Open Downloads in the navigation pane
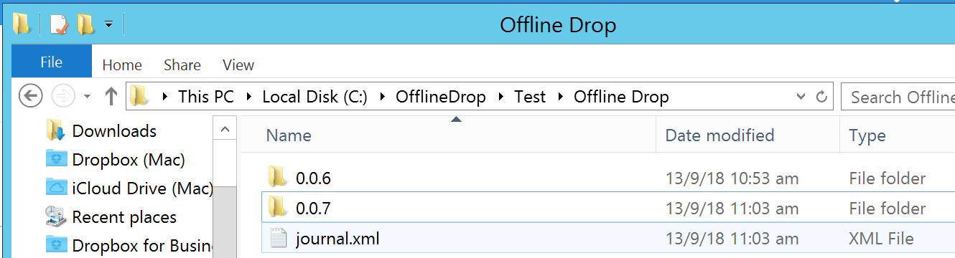955x258 pixels. point(114,131)
